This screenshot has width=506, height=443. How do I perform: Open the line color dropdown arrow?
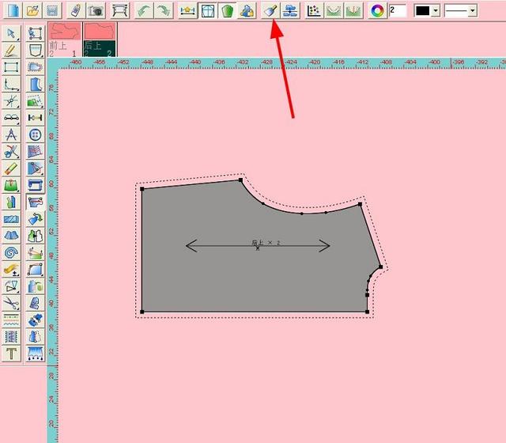pyautogui.click(x=436, y=10)
